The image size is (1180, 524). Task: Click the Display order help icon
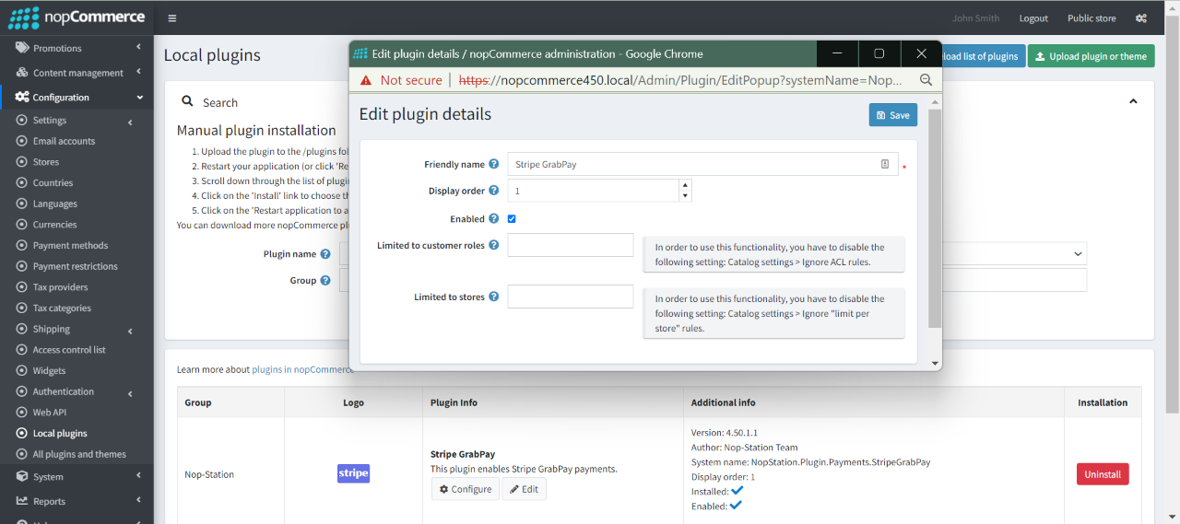494,191
